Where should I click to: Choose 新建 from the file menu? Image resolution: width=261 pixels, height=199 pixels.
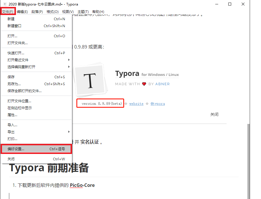tap(36, 19)
